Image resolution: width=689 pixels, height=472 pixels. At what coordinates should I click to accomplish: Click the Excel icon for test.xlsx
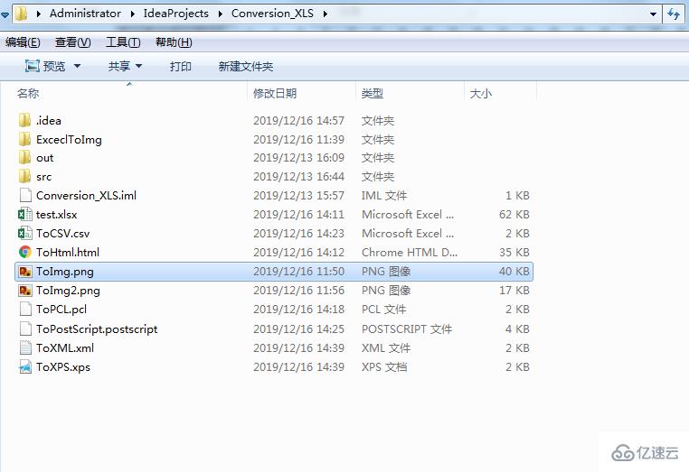pos(25,215)
